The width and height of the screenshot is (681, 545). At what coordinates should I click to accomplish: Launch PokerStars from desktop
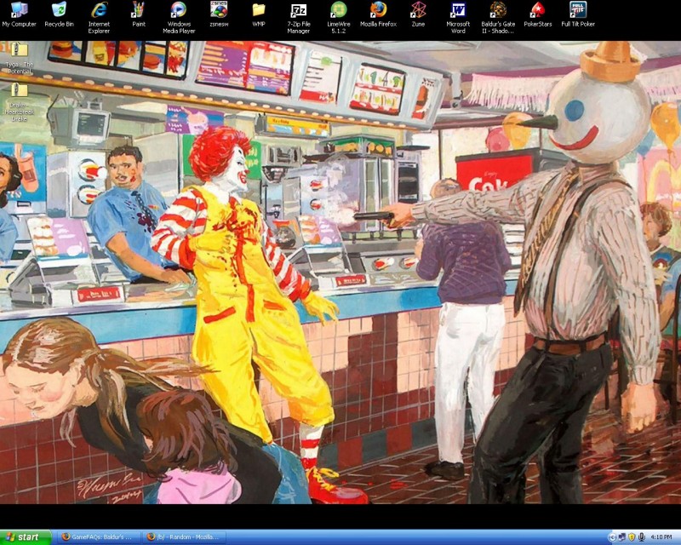538,14
